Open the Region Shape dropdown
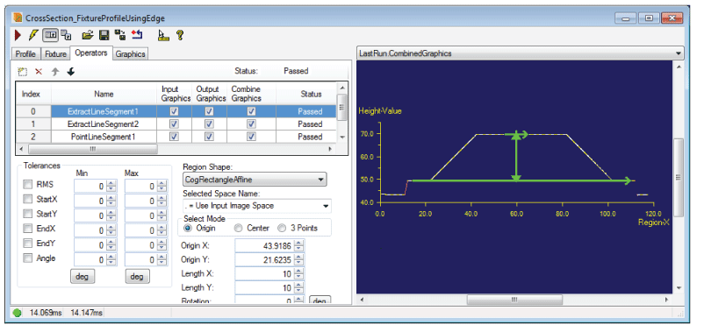Viewport: 704px width, 325px height. click(255, 180)
